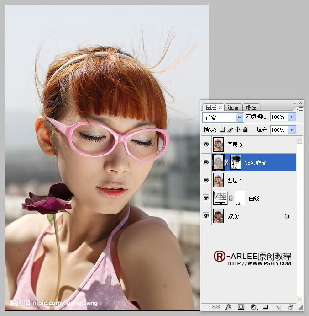This screenshot has height=316, width=309.
Task: Select the 背景 layer thumbnail
Action: point(218,216)
